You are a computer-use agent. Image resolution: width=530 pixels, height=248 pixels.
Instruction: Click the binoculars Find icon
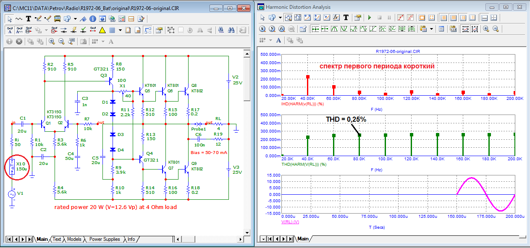[x=231, y=30]
